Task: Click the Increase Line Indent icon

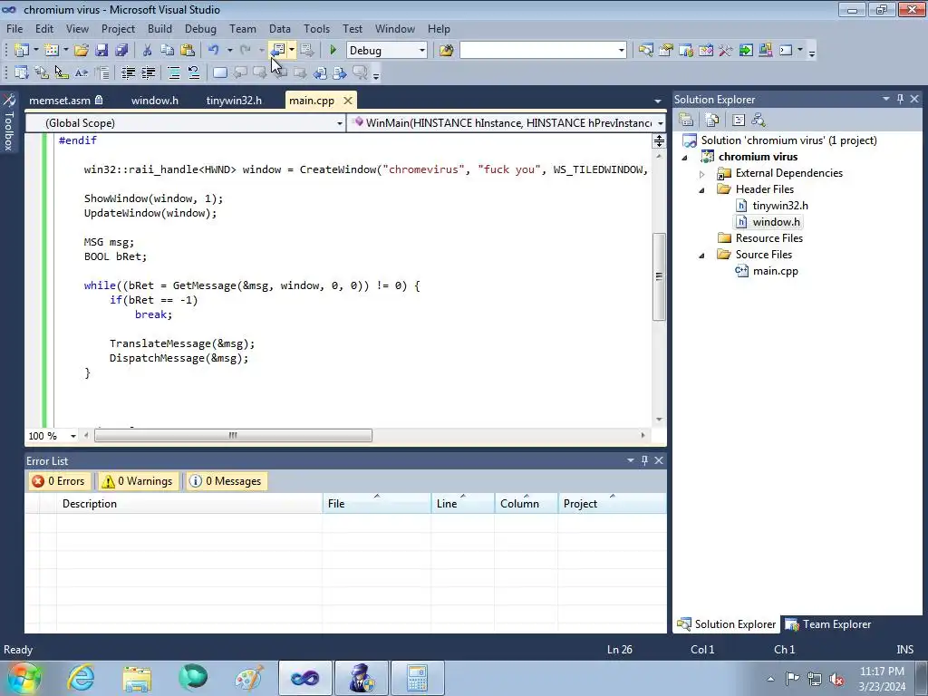Action: [x=148, y=72]
